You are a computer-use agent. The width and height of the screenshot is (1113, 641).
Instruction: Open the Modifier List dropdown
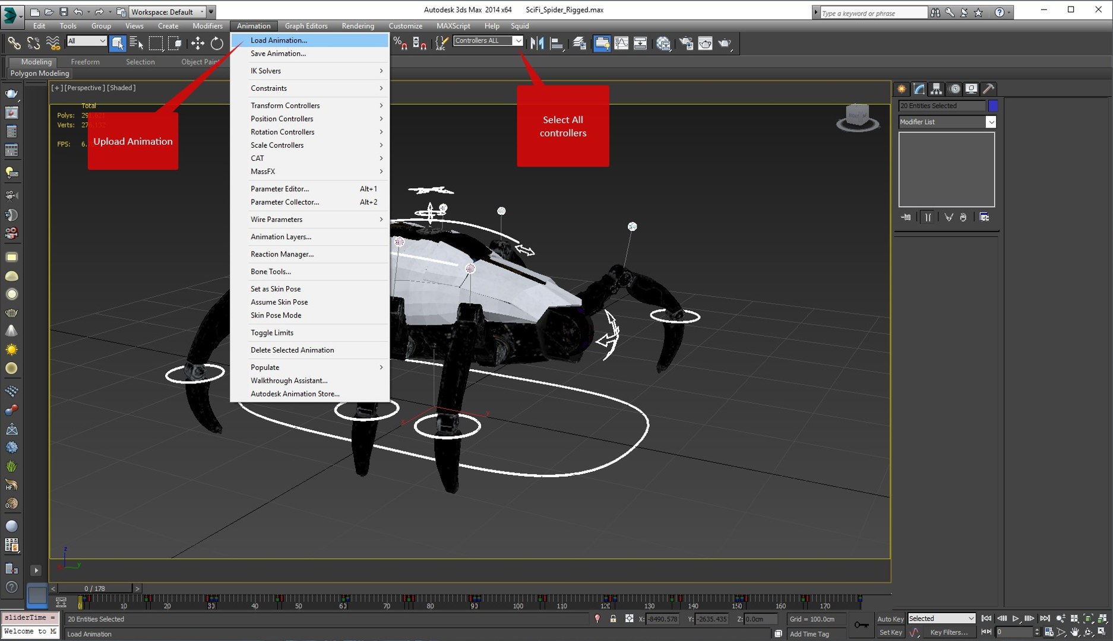[947, 122]
